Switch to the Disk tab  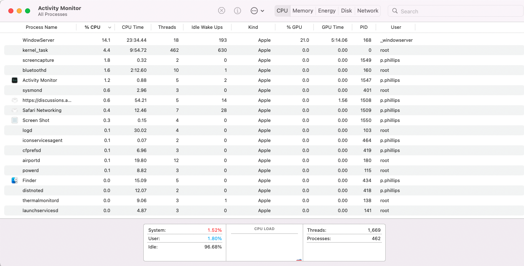(x=346, y=11)
